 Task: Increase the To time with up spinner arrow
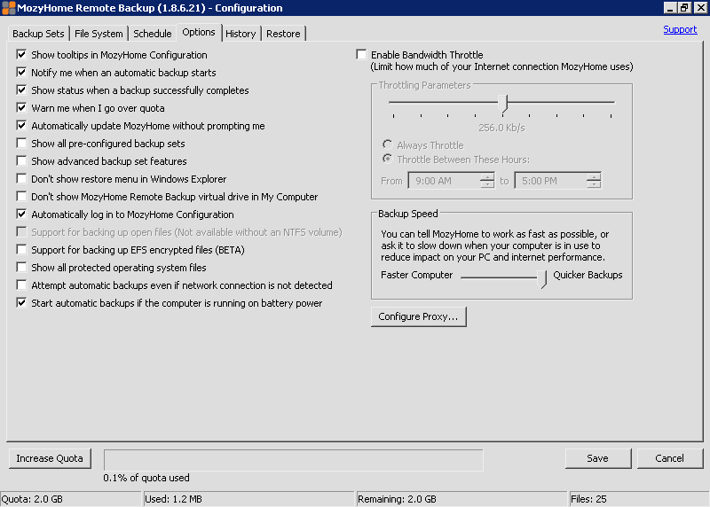(594, 177)
